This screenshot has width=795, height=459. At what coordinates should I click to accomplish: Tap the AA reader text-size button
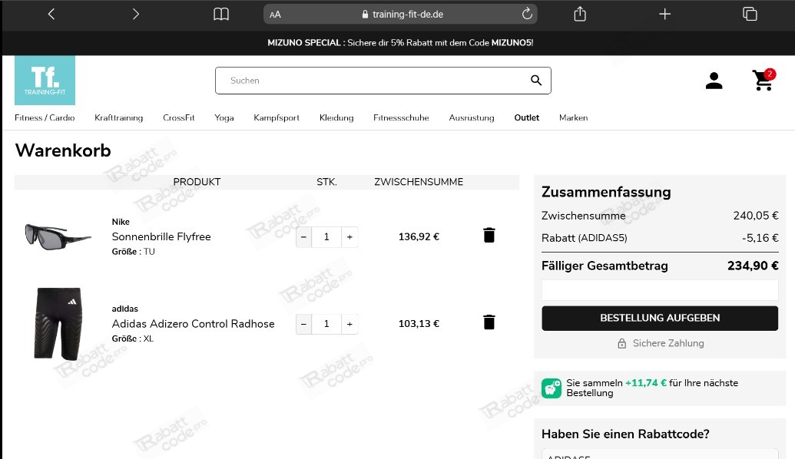click(275, 15)
